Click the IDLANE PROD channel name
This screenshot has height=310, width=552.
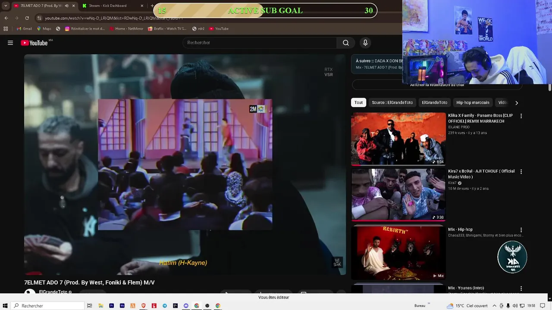tap(459, 127)
